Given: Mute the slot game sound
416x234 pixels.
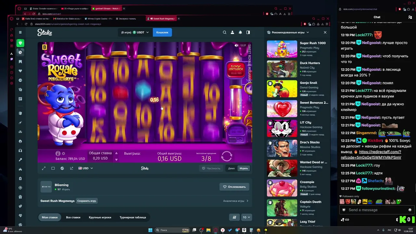Looking at the screenshot, I should tap(236, 45).
